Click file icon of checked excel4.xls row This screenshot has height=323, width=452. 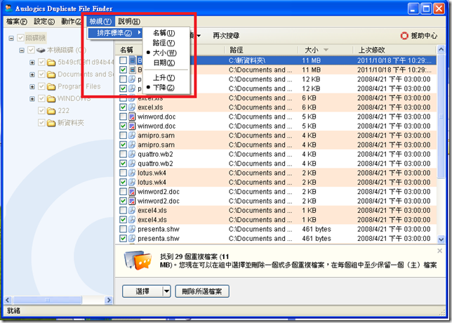132,220
